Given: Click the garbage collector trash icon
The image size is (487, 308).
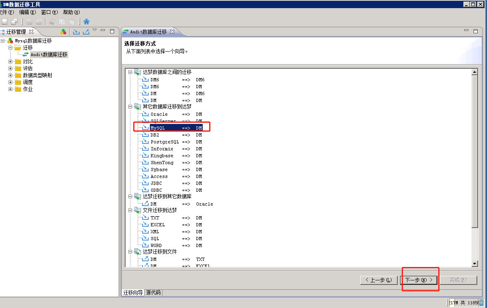Looking at the screenshot, I should coord(481,302).
